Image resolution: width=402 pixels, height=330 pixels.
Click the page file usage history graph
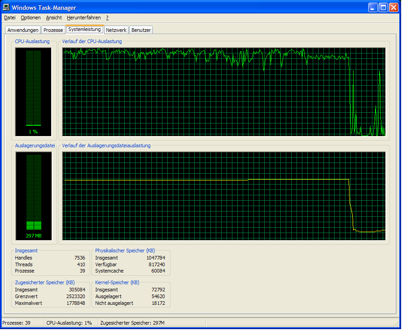(223, 195)
